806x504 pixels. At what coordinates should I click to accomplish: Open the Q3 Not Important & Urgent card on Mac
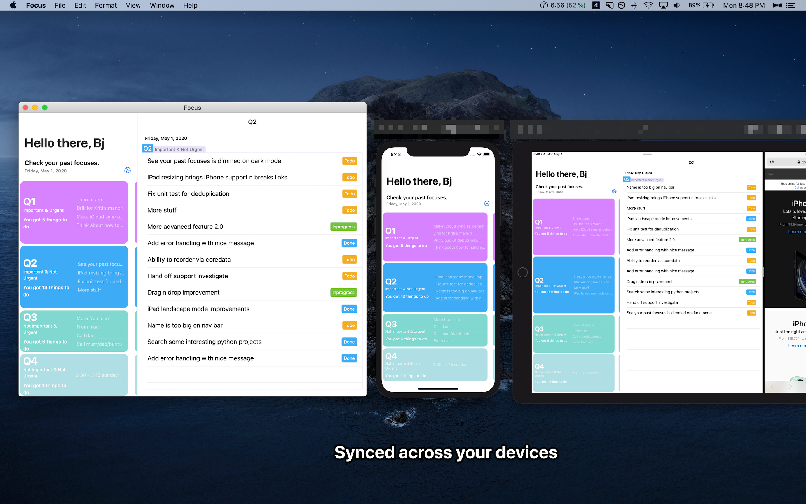tap(74, 331)
